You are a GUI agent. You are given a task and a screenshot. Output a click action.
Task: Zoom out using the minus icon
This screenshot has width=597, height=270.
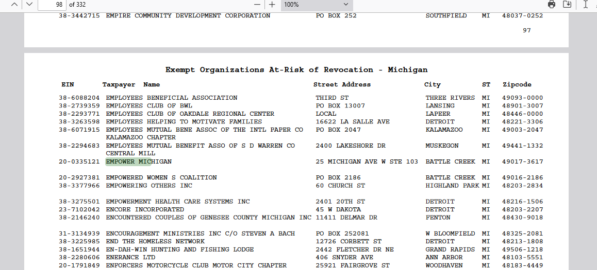tap(257, 5)
